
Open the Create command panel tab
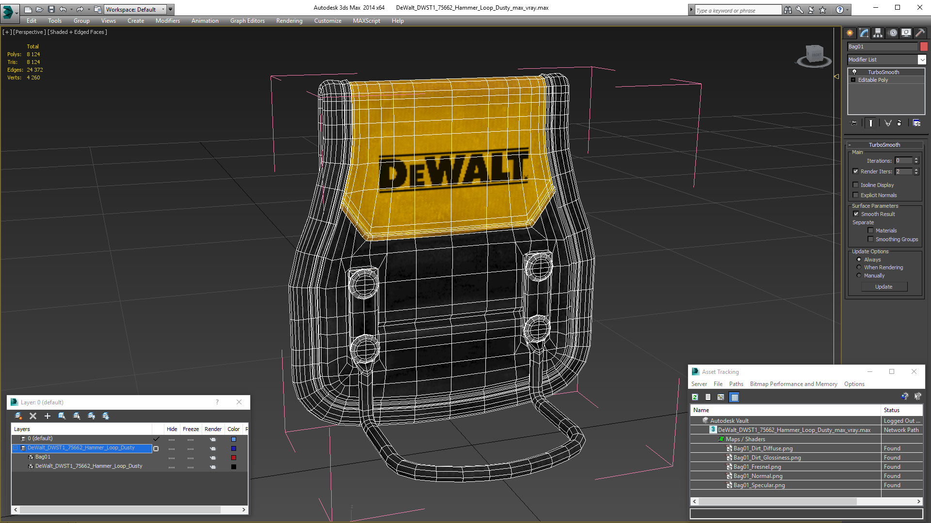850,33
